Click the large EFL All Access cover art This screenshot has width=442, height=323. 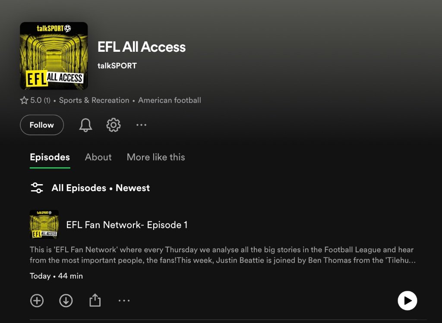click(54, 56)
